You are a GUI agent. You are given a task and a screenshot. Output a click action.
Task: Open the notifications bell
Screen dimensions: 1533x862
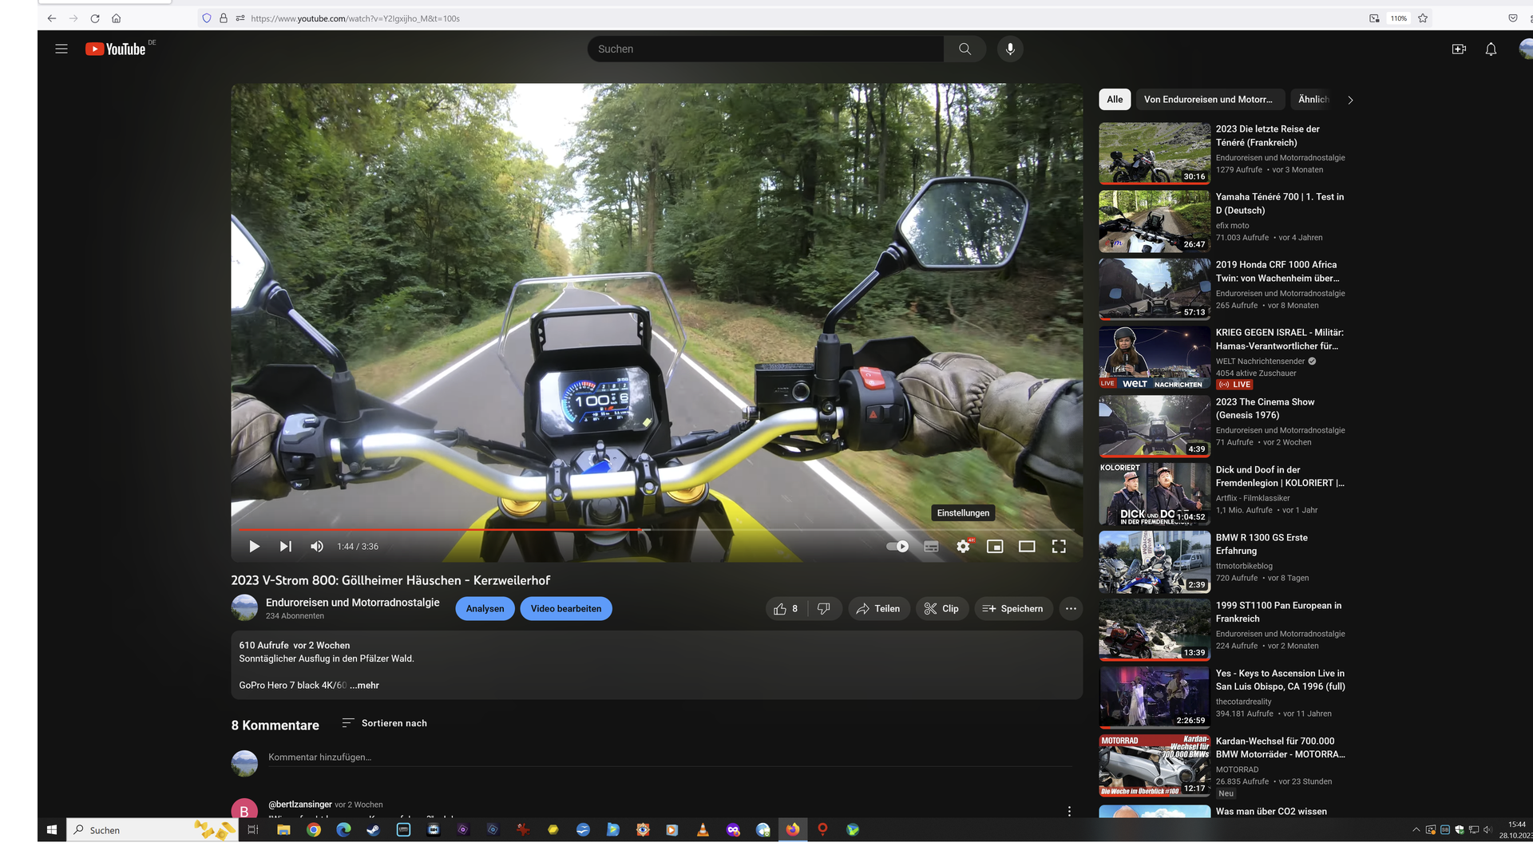point(1491,49)
